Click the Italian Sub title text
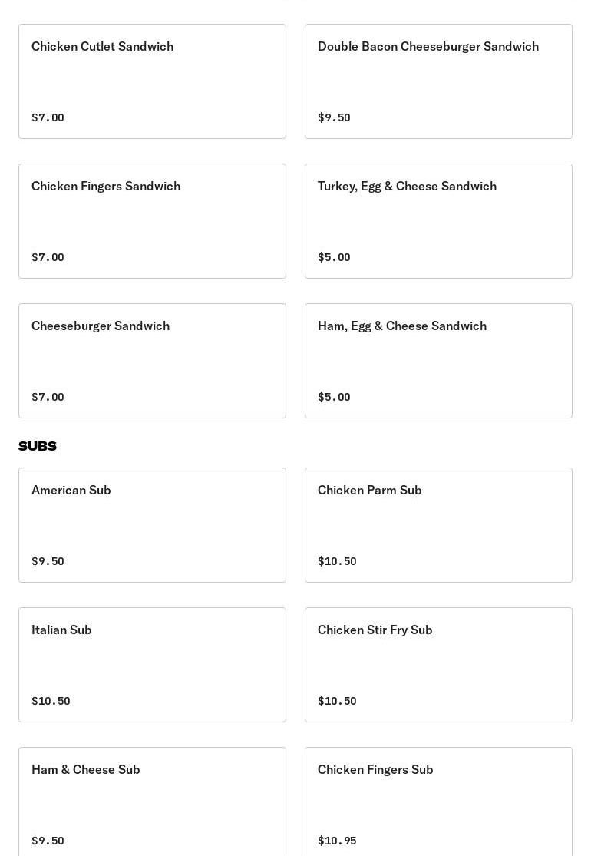The width and height of the screenshot is (591, 856). (x=61, y=630)
